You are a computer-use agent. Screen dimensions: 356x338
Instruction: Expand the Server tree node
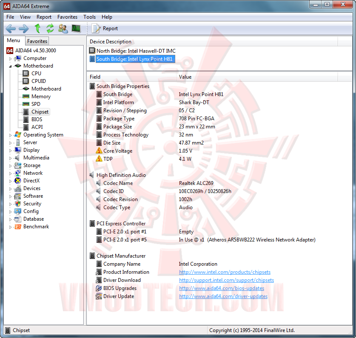pos(10,143)
